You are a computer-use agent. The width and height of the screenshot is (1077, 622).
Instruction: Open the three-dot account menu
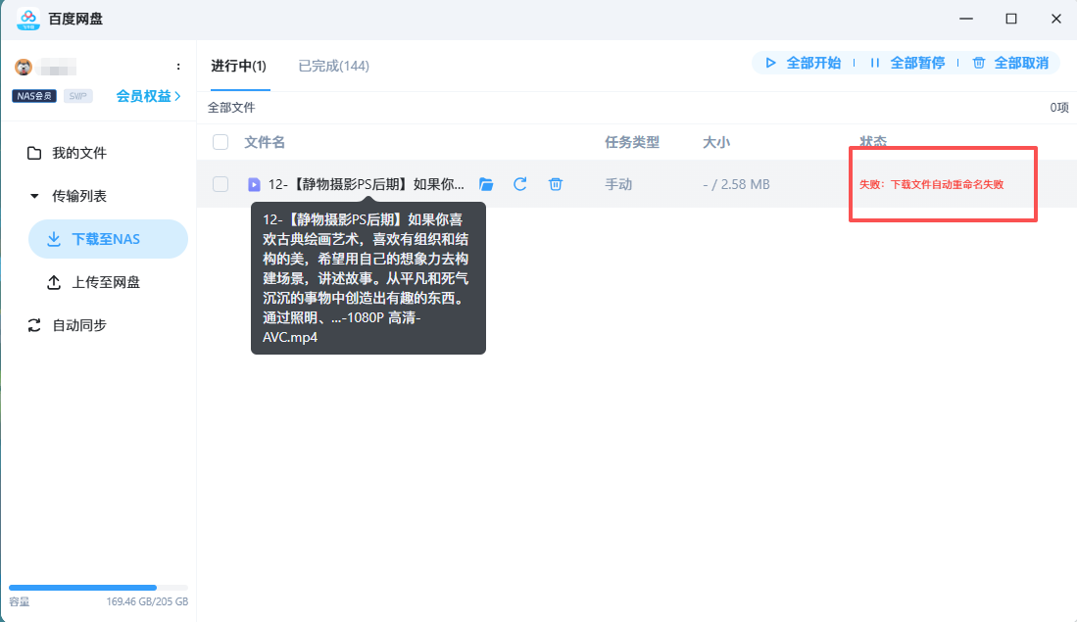pyautogui.click(x=178, y=67)
